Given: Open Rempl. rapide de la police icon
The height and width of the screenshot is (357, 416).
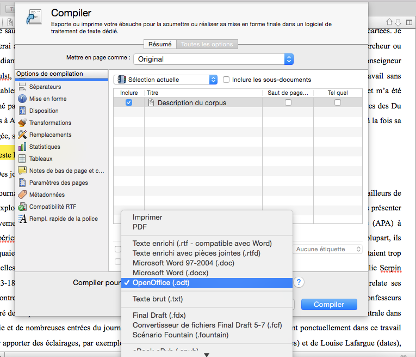Looking at the screenshot, I should (22, 219).
